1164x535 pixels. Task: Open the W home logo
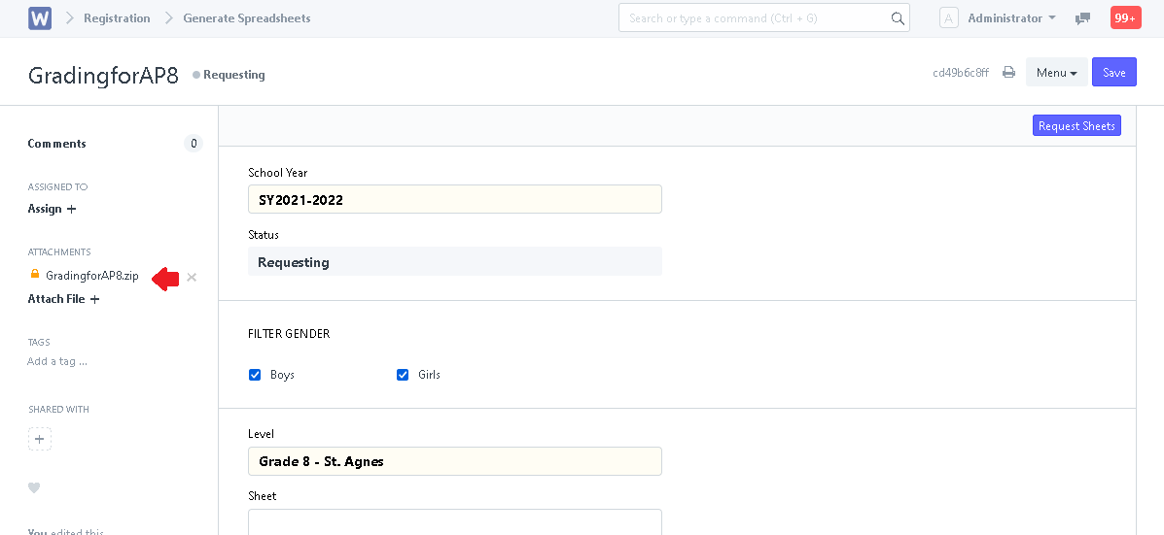point(40,17)
